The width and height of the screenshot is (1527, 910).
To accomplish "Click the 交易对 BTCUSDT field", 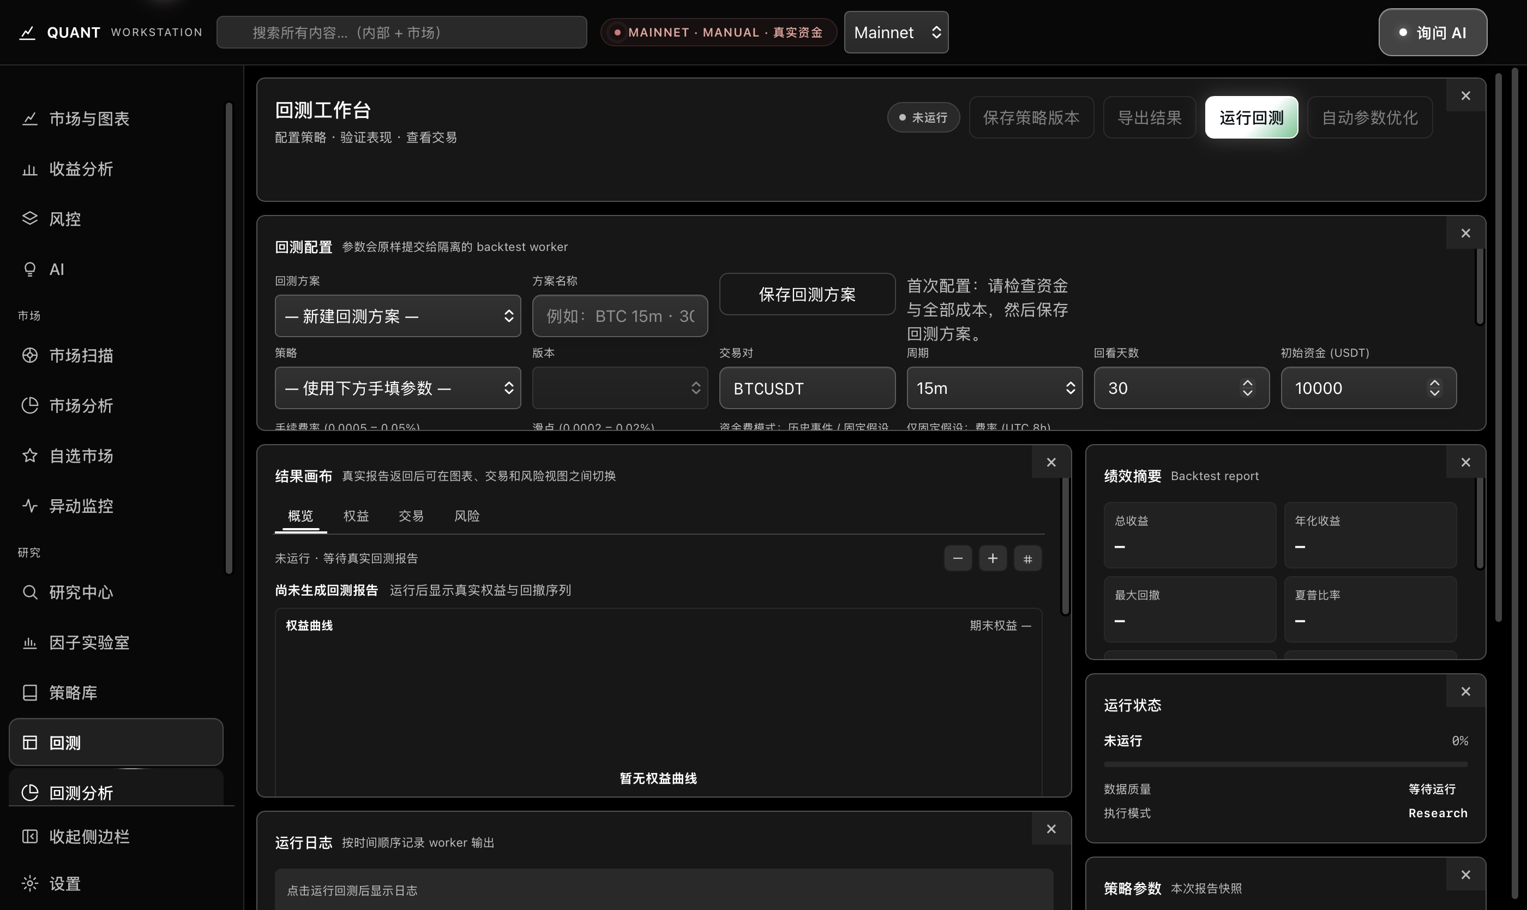I will (807, 387).
